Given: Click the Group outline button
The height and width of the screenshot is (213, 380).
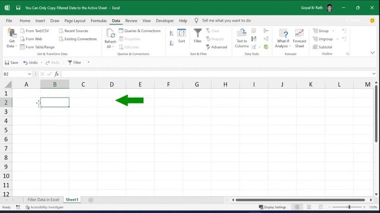Looking at the screenshot, I should (x=321, y=31).
